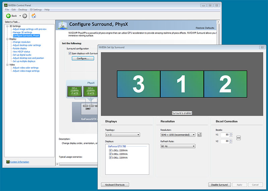Open the 3D Settings menu

pyautogui.click(x=36, y=10)
